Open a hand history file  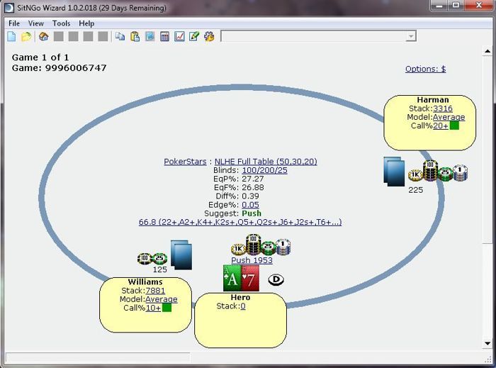point(26,36)
